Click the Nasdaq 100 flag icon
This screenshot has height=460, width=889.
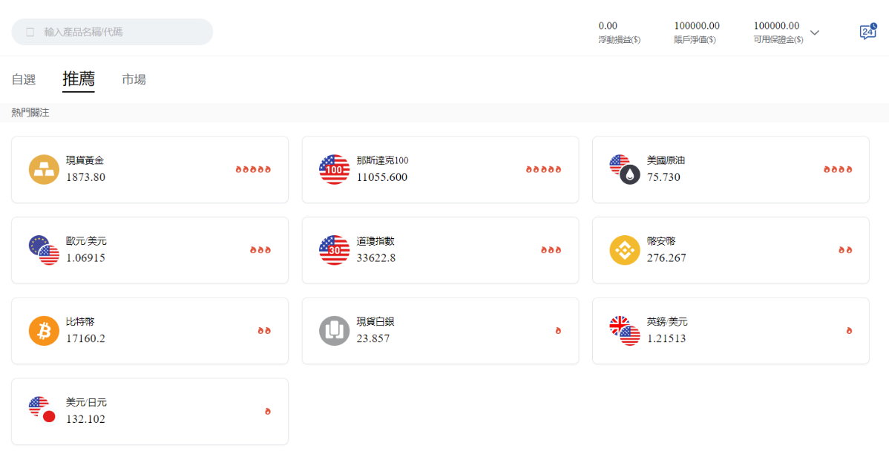[334, 169]
